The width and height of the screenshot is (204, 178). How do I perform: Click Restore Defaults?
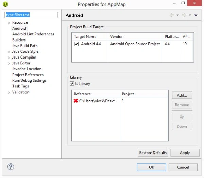[153, 153]
